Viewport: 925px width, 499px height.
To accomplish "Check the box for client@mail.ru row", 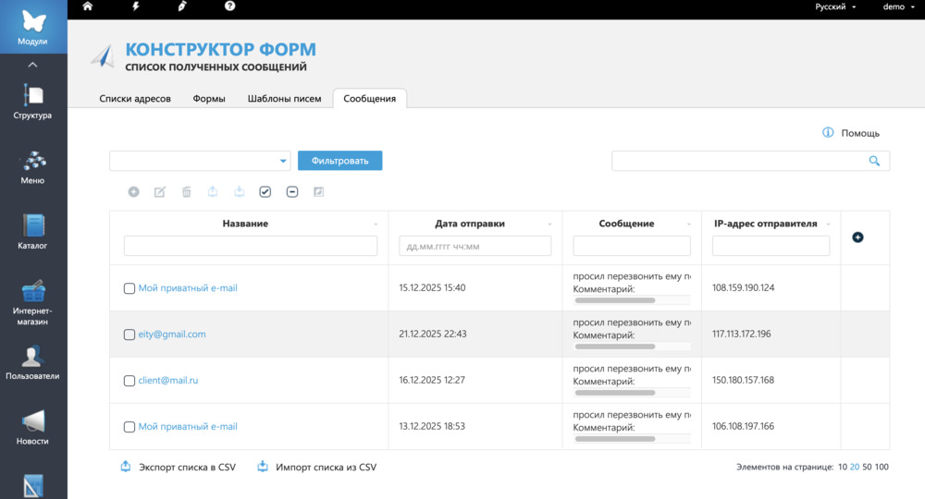I will (129, 381).
